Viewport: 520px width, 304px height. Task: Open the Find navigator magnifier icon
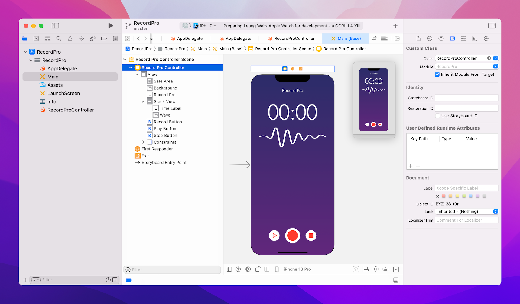click(x=59, y=38)
